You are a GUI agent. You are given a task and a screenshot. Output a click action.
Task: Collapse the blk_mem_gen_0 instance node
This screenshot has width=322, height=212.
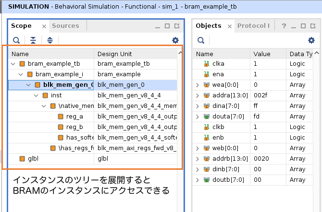28,85
